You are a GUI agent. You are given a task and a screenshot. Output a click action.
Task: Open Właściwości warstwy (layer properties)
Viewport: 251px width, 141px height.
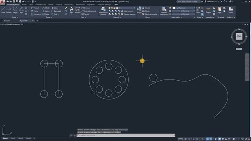pyautogui.click(x=103, y=11)
